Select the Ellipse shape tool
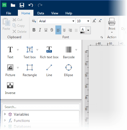The image size is (127, 130). (69, 70)
